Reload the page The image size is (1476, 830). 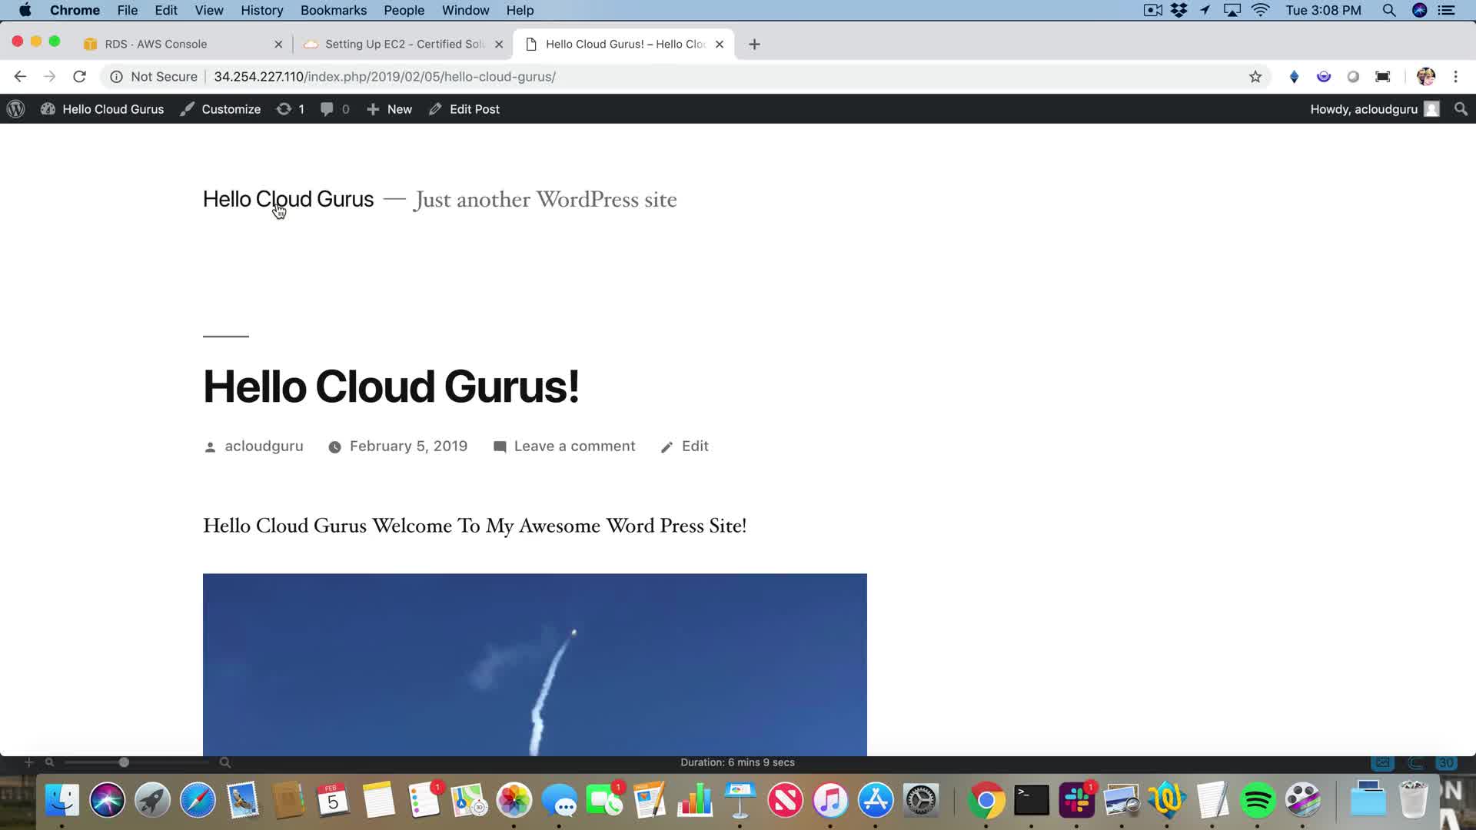(79, 77)
